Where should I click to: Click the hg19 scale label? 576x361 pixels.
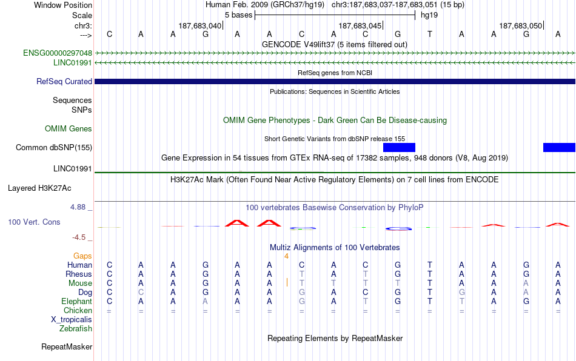click(429, 15)
